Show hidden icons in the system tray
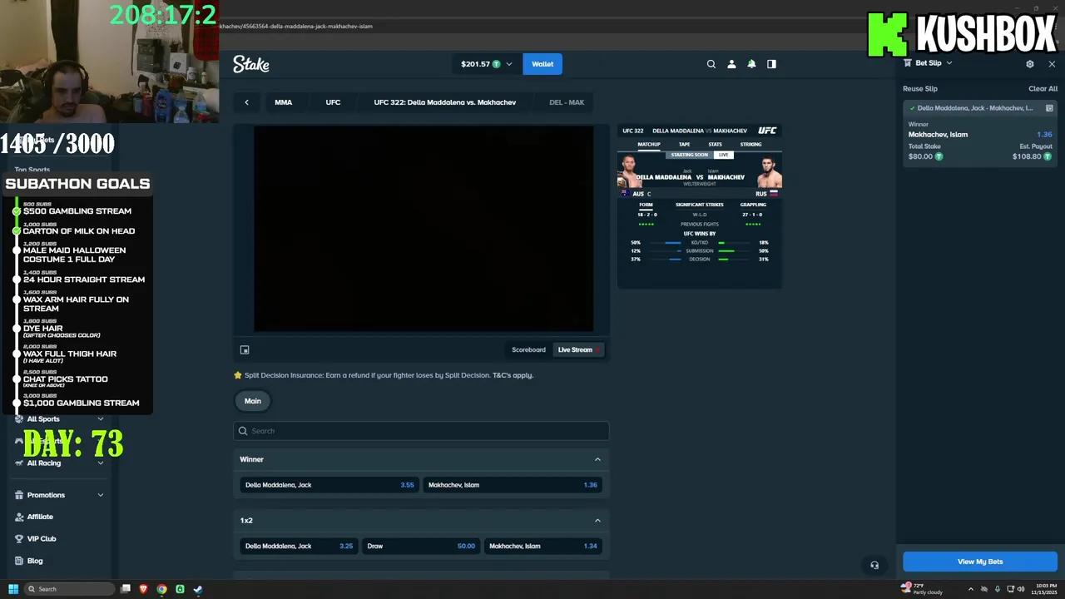This screenshot has height=599, width=1065. tap(971, 589)
